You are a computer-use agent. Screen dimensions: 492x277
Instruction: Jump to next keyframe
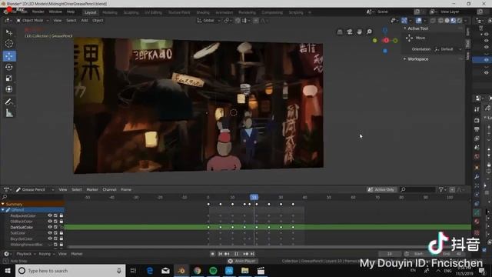pyautogui.click(x=246, y=254)
